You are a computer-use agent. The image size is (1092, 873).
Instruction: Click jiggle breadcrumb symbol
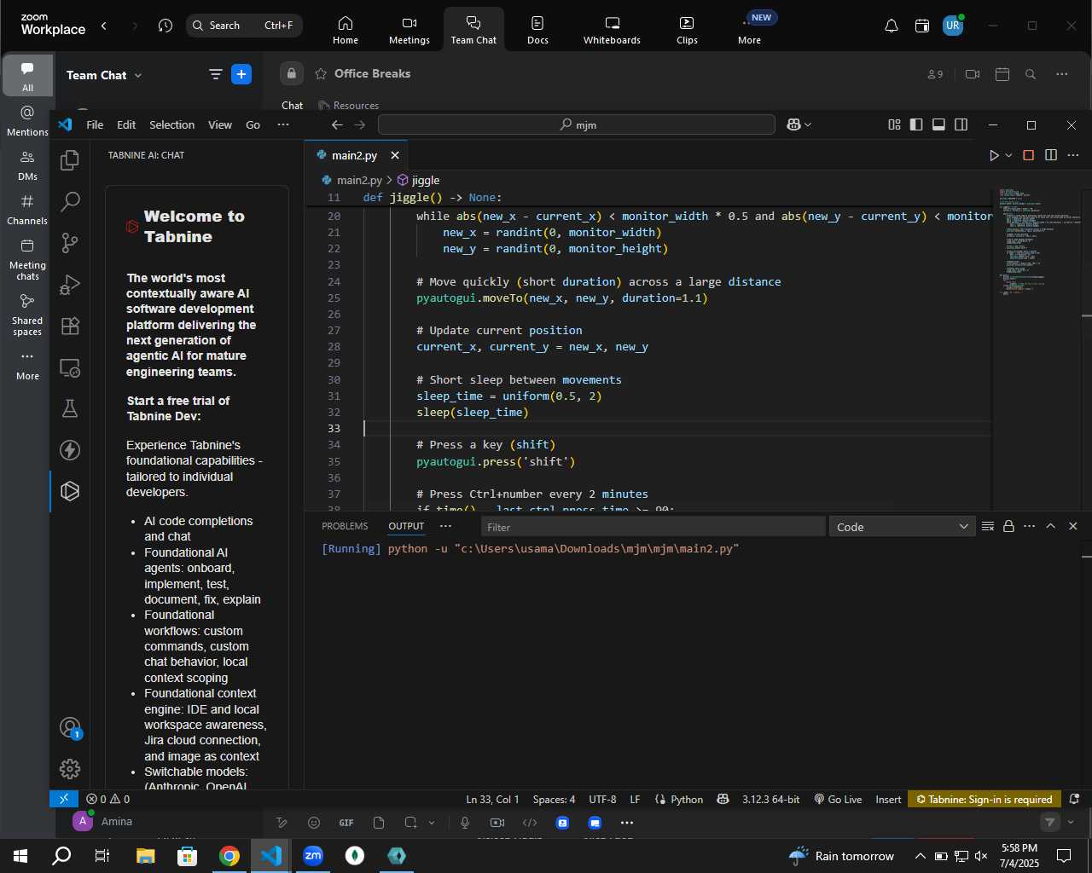pos(418,180)
